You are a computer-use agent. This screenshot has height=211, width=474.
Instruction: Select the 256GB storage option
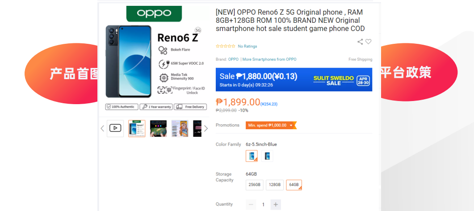pos(255,185)
